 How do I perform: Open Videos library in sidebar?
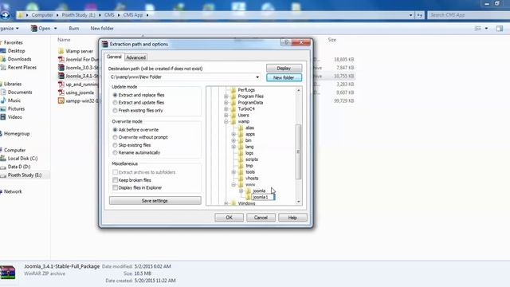pyautogui.click(x=15, y=117)
